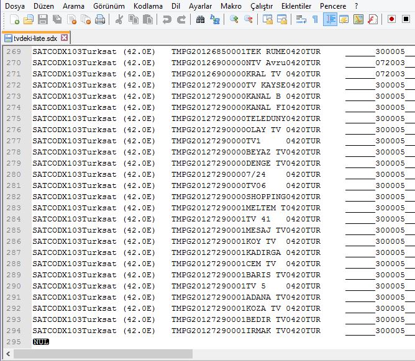Click the horizontal scrollbar thumb
The width and height of the screenshot is (415, 361).
(x=103, y=354)
